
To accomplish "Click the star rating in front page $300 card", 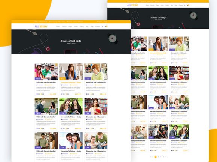I will pos(53,128).
